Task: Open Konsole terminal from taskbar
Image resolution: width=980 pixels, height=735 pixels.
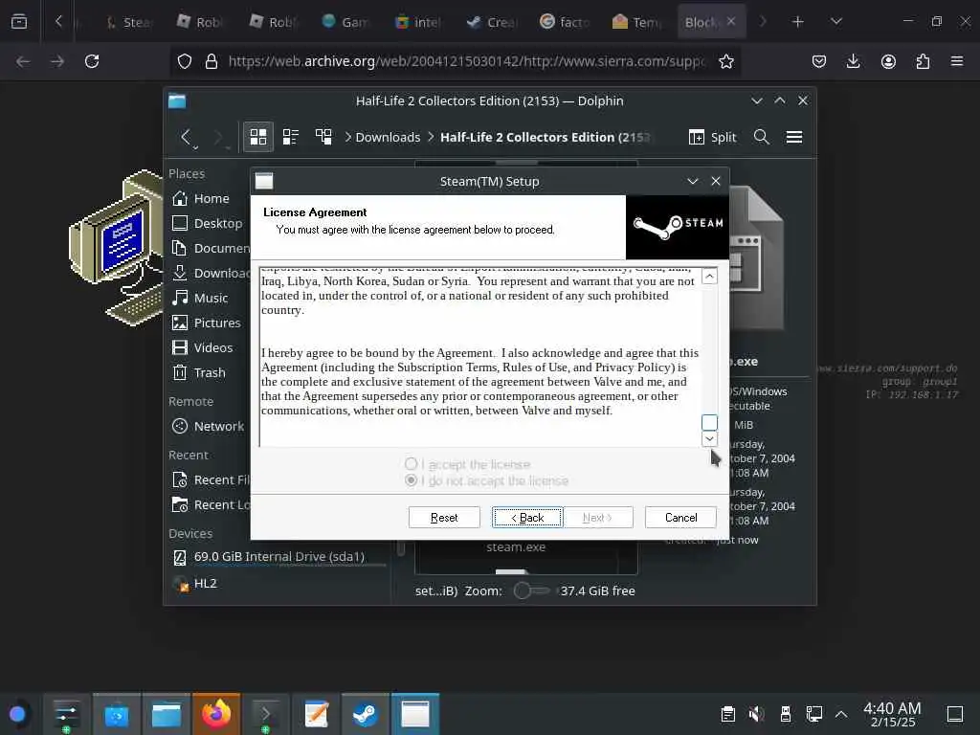Action: click(266, 714)
